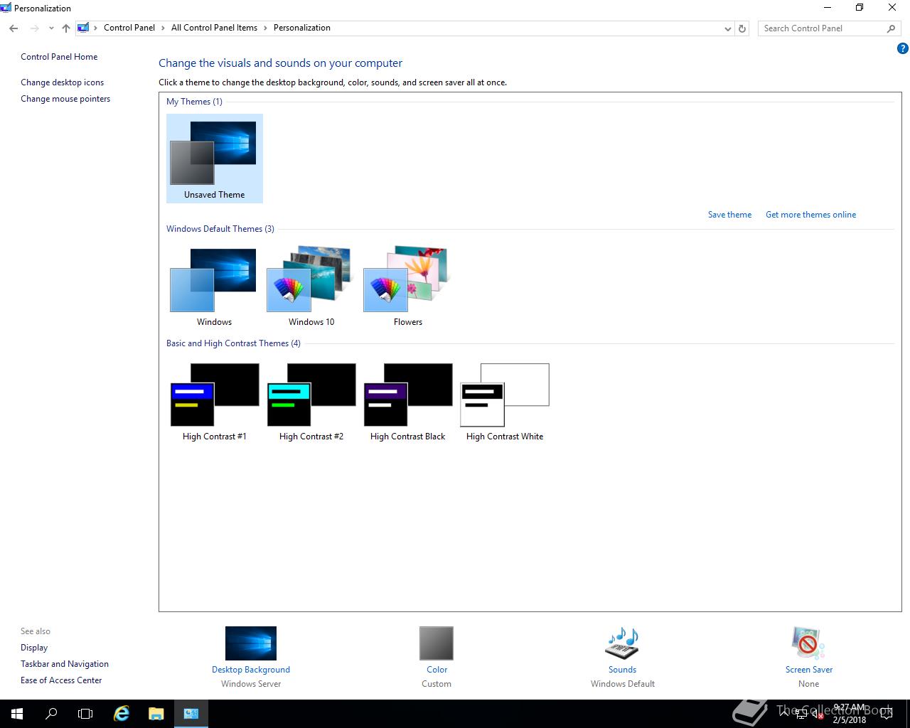Open Change mouse pointers link

click(65, 99)
